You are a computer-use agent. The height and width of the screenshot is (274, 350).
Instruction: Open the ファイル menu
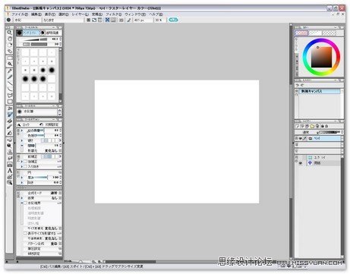20,14
